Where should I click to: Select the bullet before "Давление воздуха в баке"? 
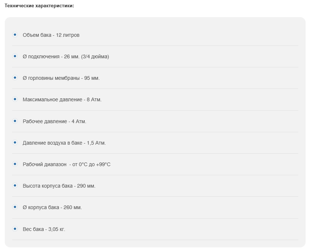click(x=15, y=142)
